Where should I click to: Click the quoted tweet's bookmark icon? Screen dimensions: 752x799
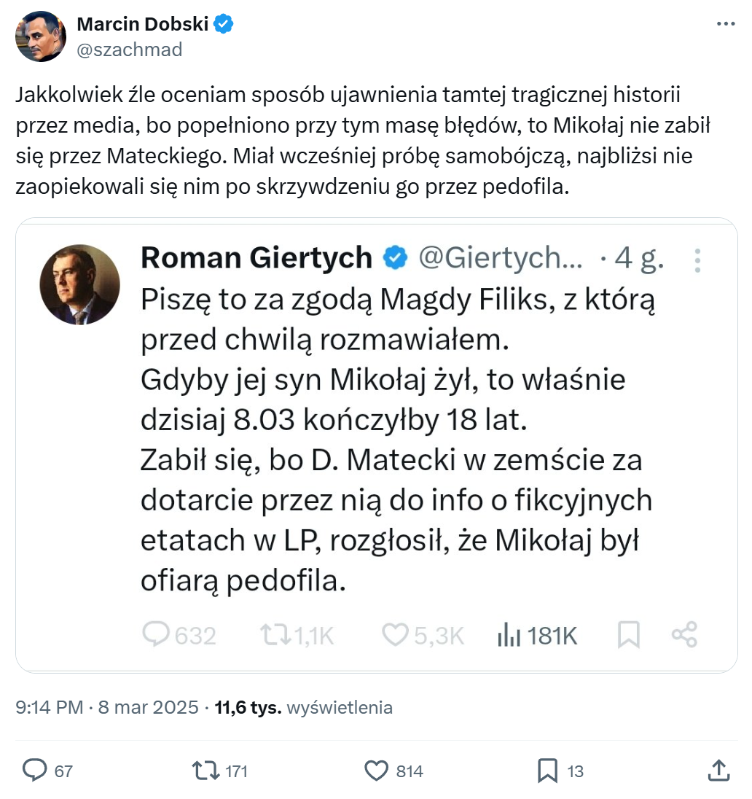(628, 635)
